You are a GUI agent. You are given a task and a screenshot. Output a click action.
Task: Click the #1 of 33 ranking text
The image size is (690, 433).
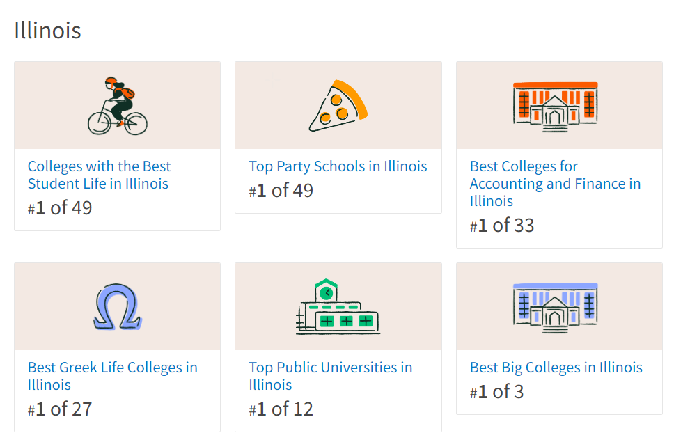502,226
